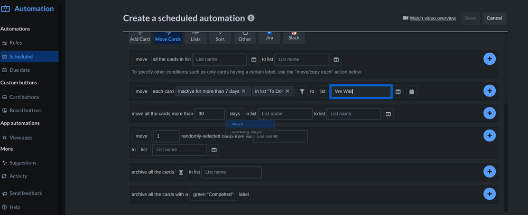The height and width of the screenshot is (215, 528).
Task: Open the Watch video overview link
Action: (x=433, y=18)
